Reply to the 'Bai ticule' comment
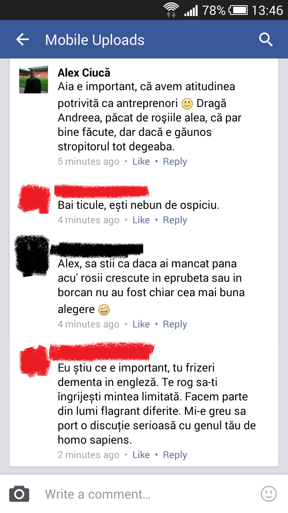The image size is (288, 513). [x=175, y=220]
